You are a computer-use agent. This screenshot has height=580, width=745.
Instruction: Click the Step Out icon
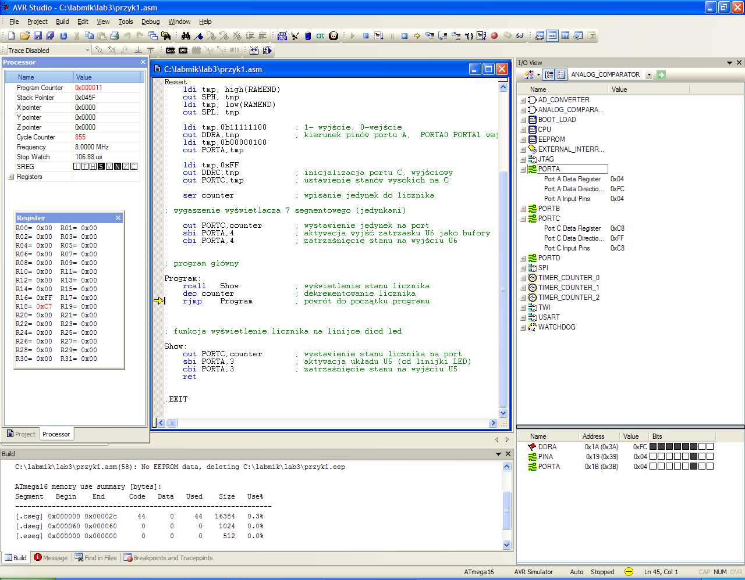point(456,36)
